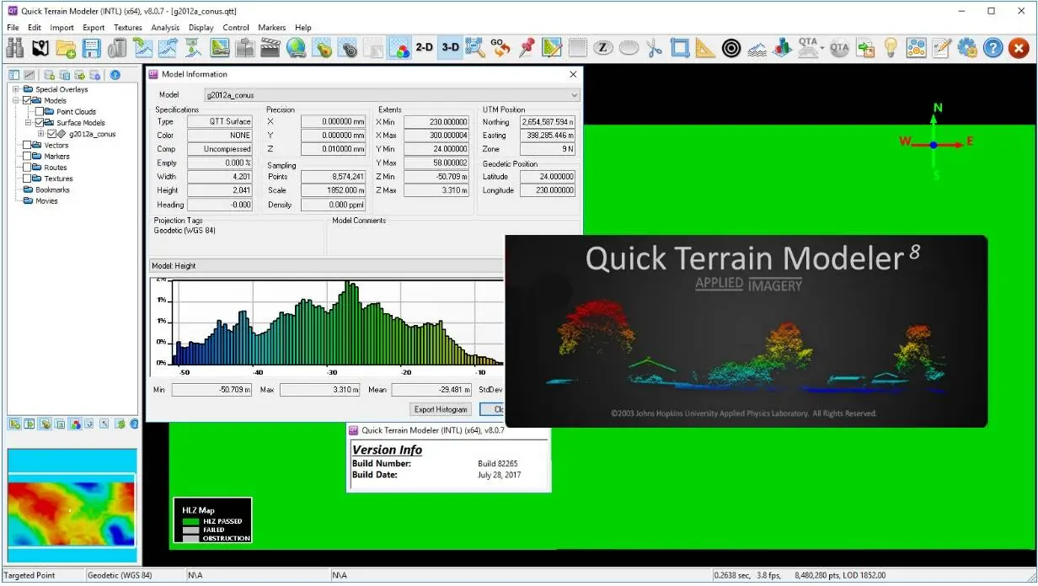The image size is (1038, 586).
Task: Click the open folder icon in toolbar
Action: pos(66,48)
